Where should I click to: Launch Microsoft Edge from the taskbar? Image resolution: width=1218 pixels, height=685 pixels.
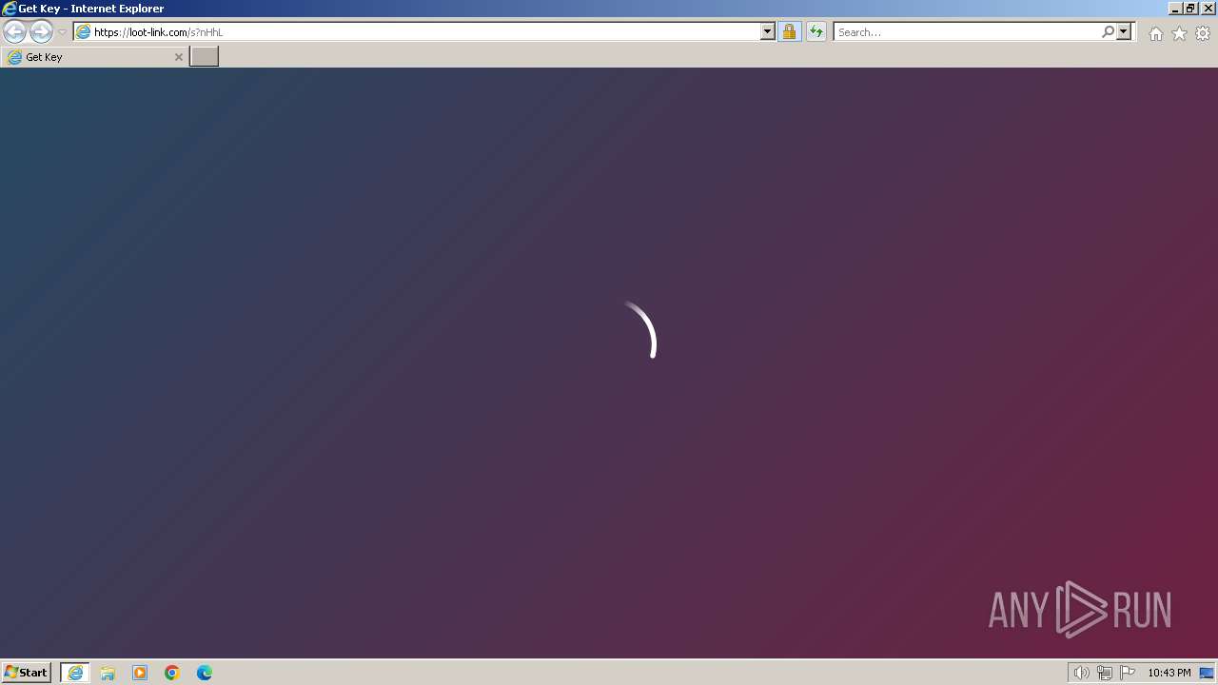click(205, 673)
